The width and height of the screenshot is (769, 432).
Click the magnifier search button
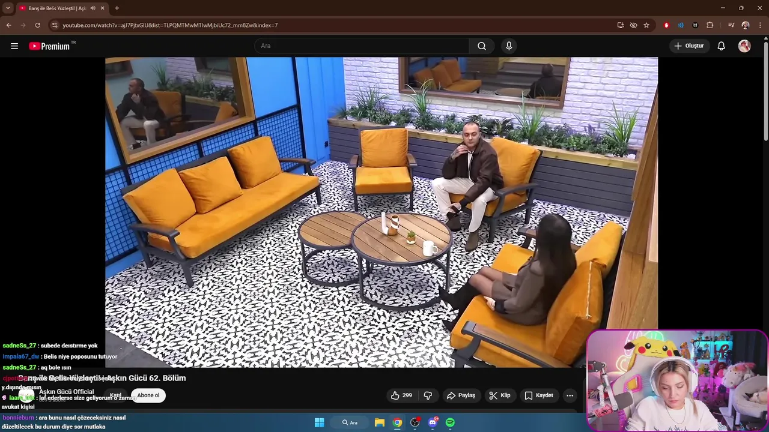click(482, 46)
